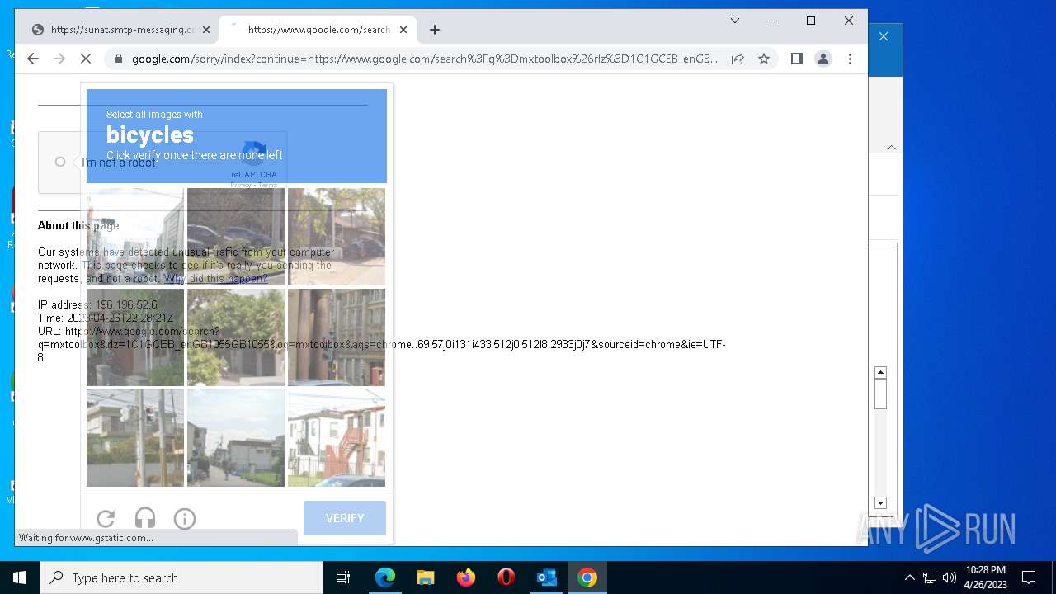The height and width of the screenshot is (594, 1056).
Task: Select center captcha image with green bushes
Action: (x=236, y=337)
